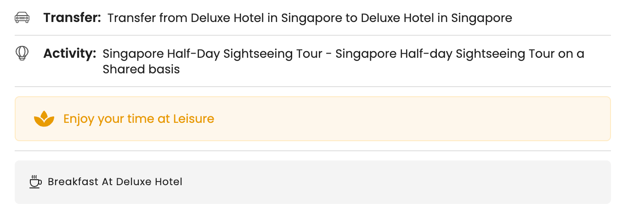Click the car transfer icon
The width and height of the screenshot is (622, 209).
click(22, 18)
